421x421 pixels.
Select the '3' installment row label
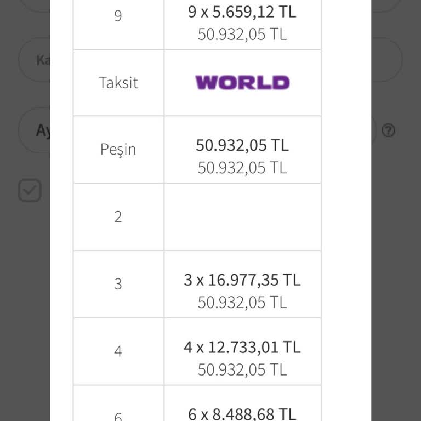118,284
